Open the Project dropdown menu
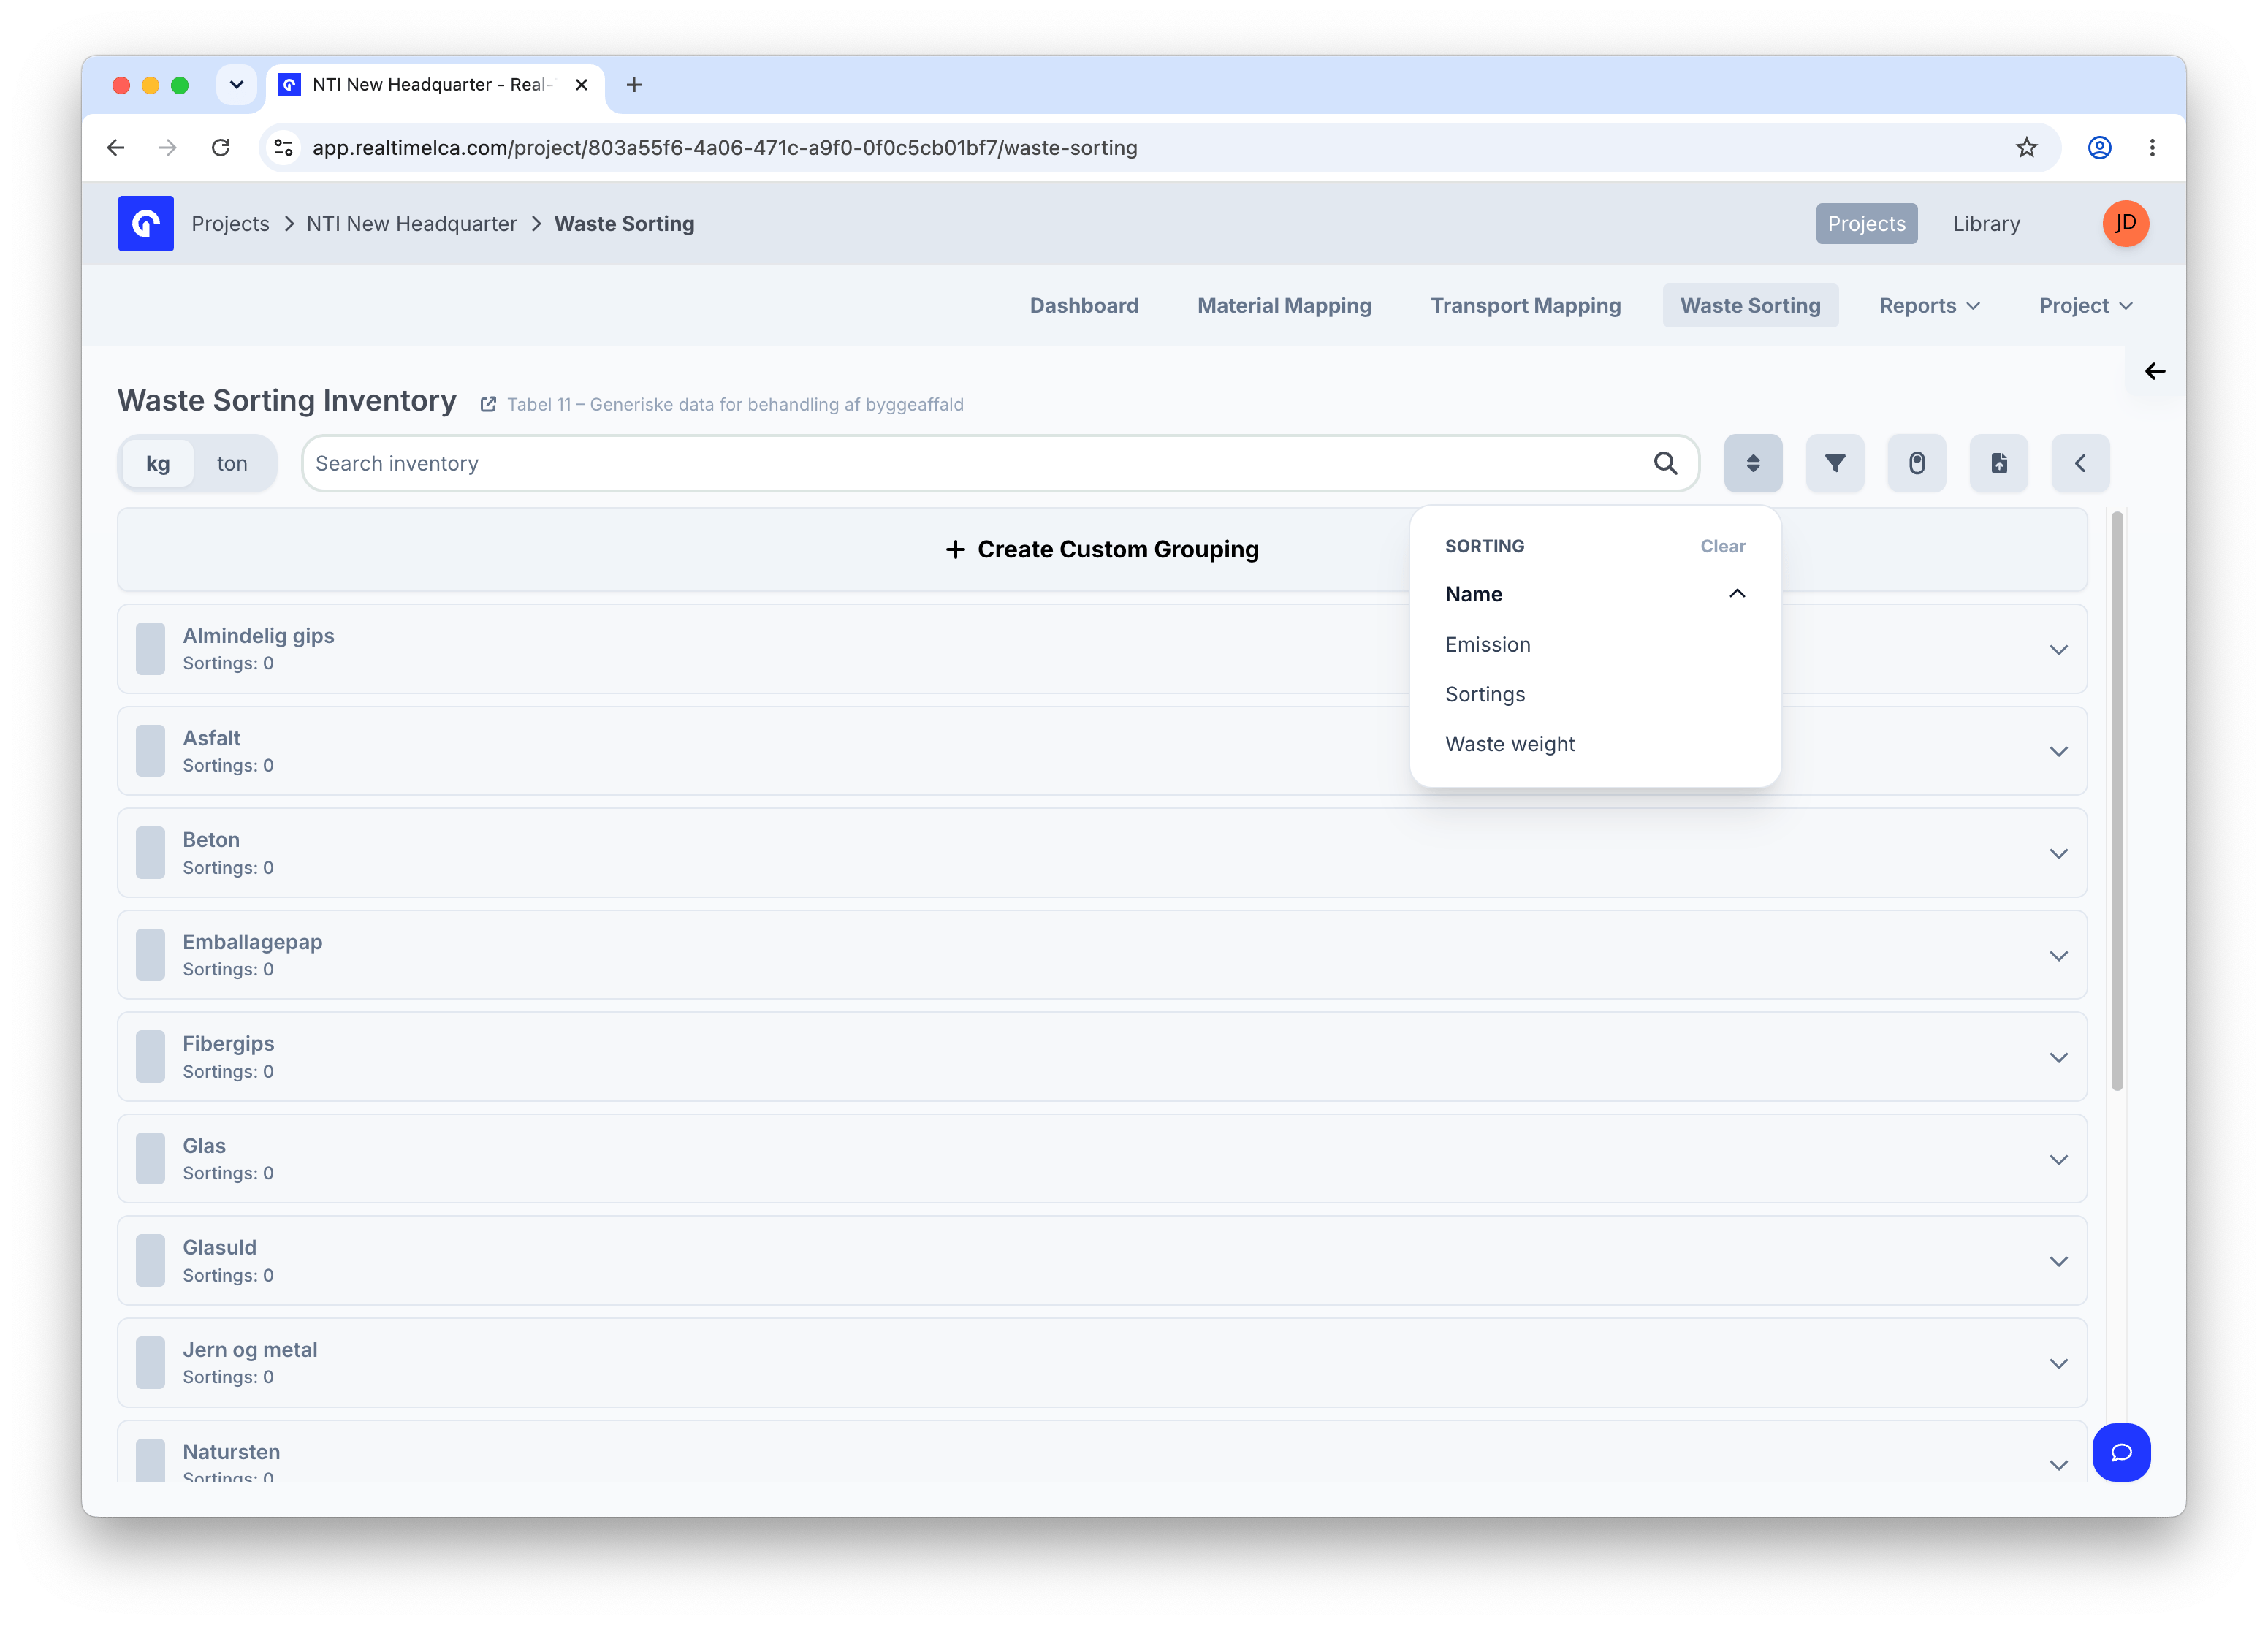This screenshot has height=1625, width=2268. coord(2086,305)
